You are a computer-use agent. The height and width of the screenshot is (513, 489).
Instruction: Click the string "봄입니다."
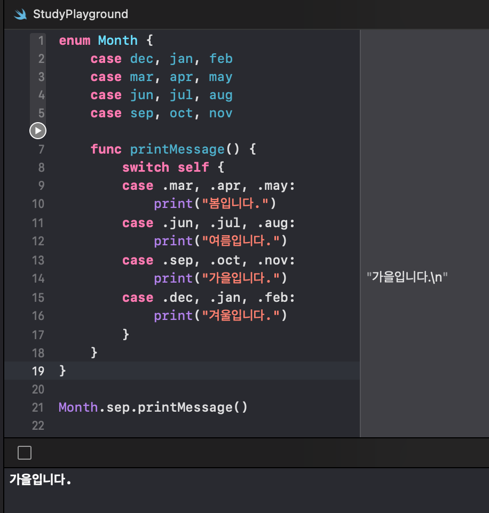[236, 204]
